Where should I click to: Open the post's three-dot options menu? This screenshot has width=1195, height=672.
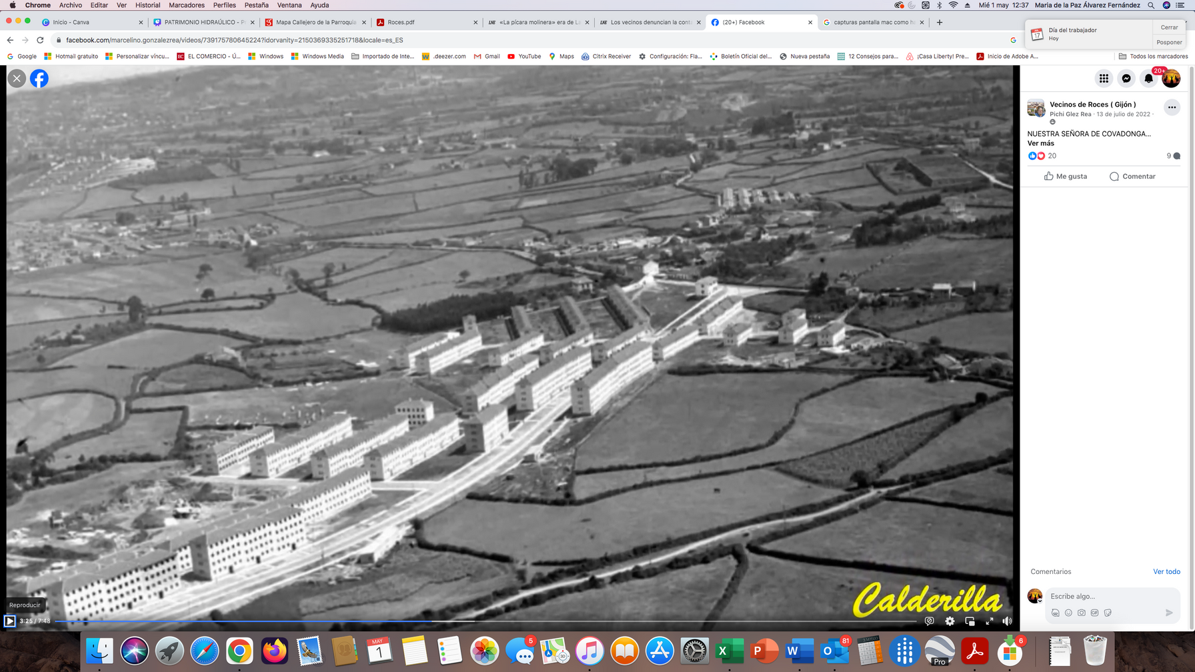click(x=1172, y=107)
